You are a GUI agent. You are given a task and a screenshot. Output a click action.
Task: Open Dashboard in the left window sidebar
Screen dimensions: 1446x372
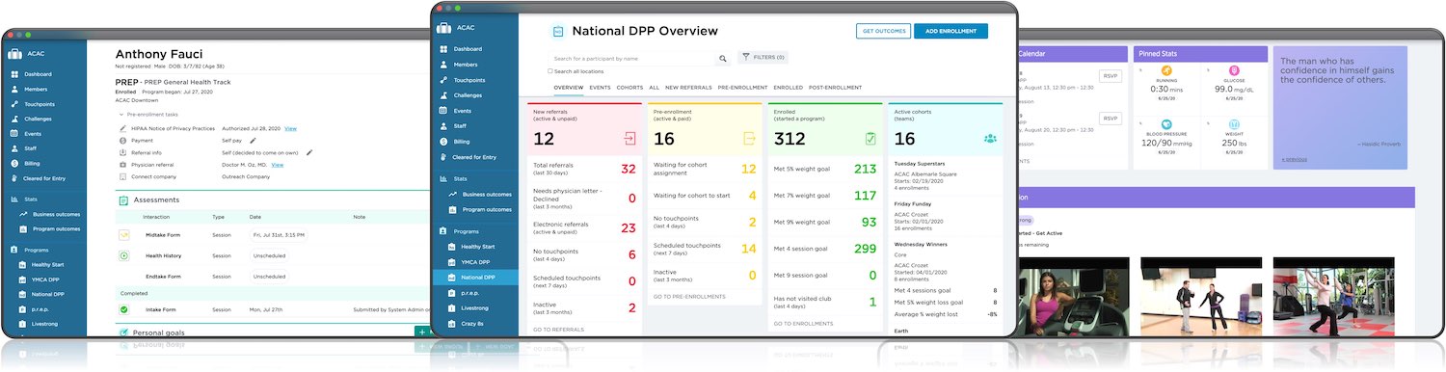tap(39, 74)
